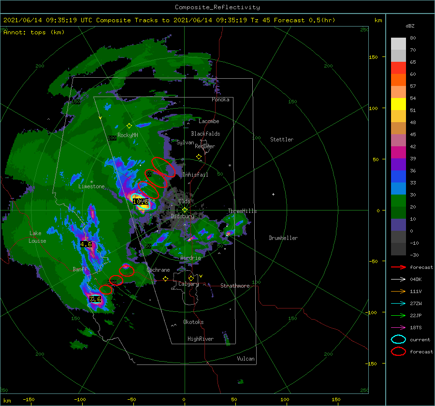Click the UTC Composite Tracks timestamp header
435x406 pixels.
point(169,20)
